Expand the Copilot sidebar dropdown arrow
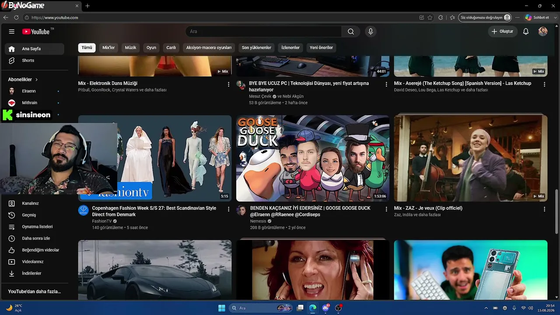The image size is (560, 315). click(x=554, y=17)
